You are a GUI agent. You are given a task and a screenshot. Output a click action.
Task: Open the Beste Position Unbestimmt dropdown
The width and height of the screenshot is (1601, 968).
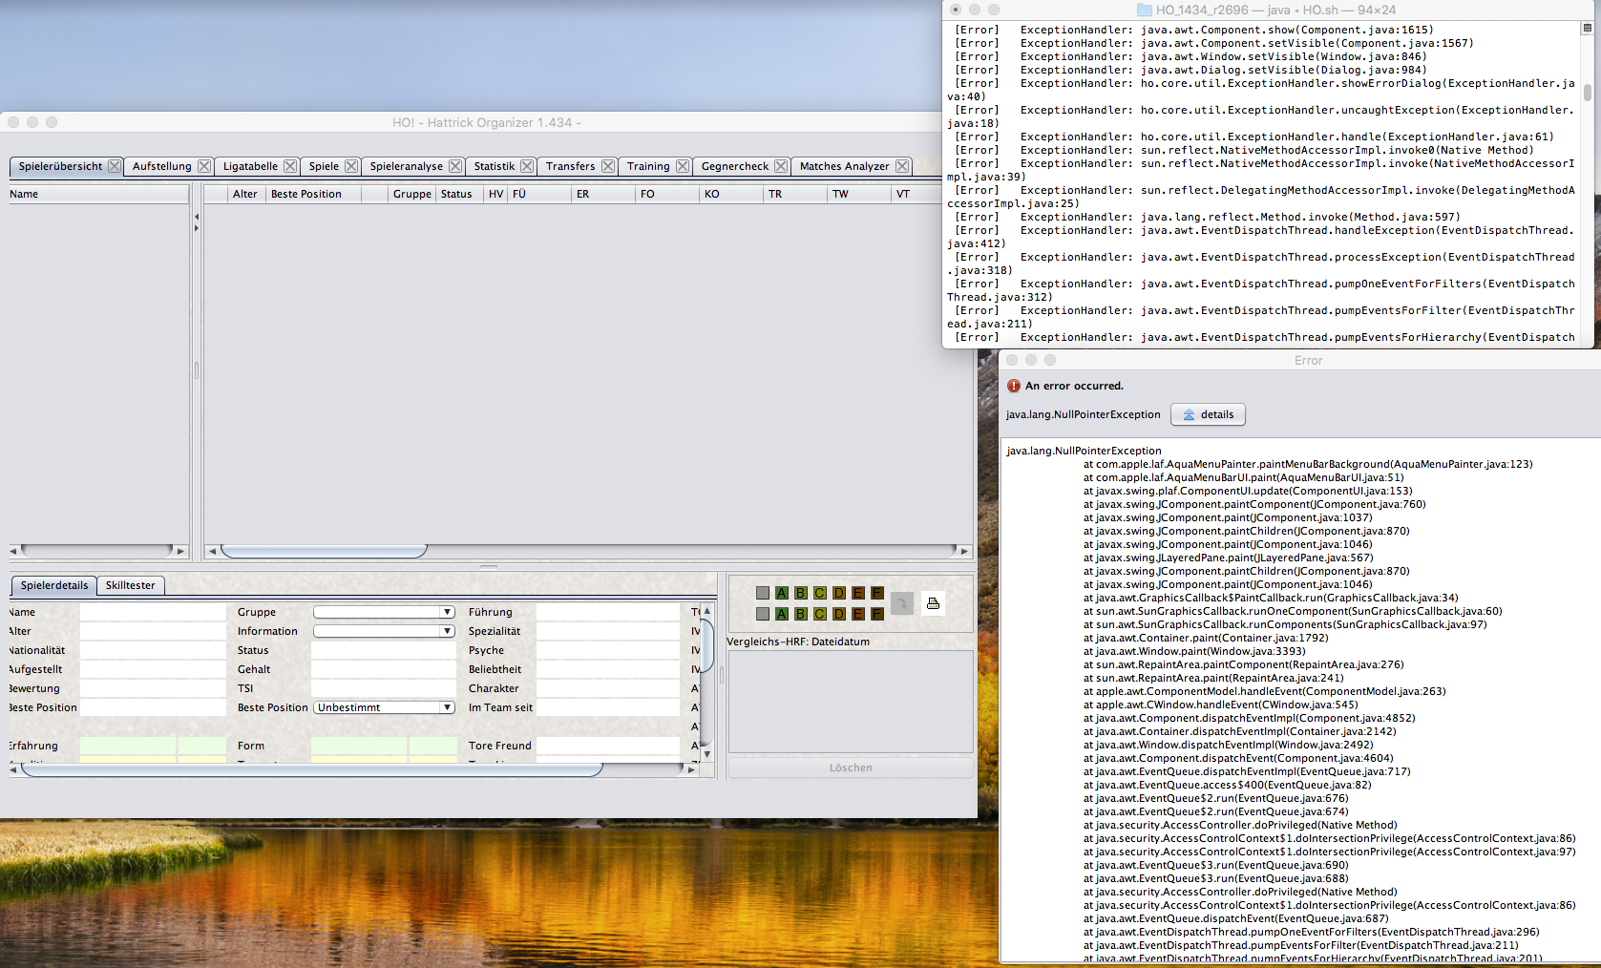384,707
